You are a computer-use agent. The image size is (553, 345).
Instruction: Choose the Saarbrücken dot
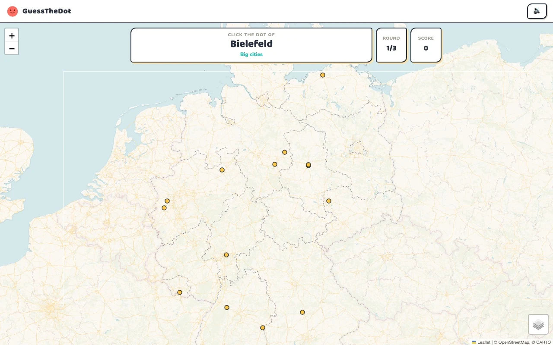coord(180,292)
